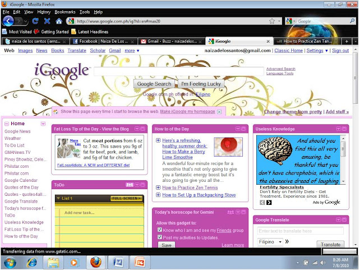Click 'Enter text to translate here' field

(300, 231)
